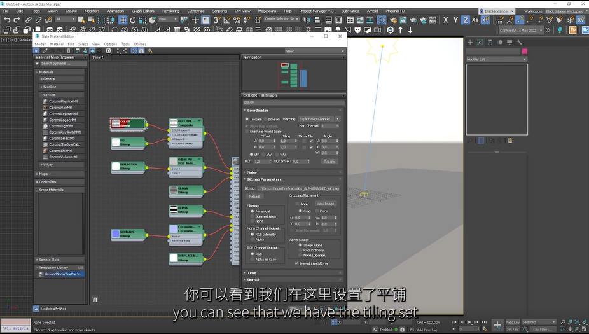Click the Rotate button in Coordinates
The image size is (589, 334).
tap(329, 162)
